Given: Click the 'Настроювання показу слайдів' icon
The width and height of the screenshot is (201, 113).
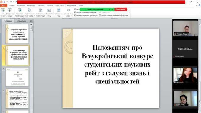Looking at the screenshot, I should 40,10.
